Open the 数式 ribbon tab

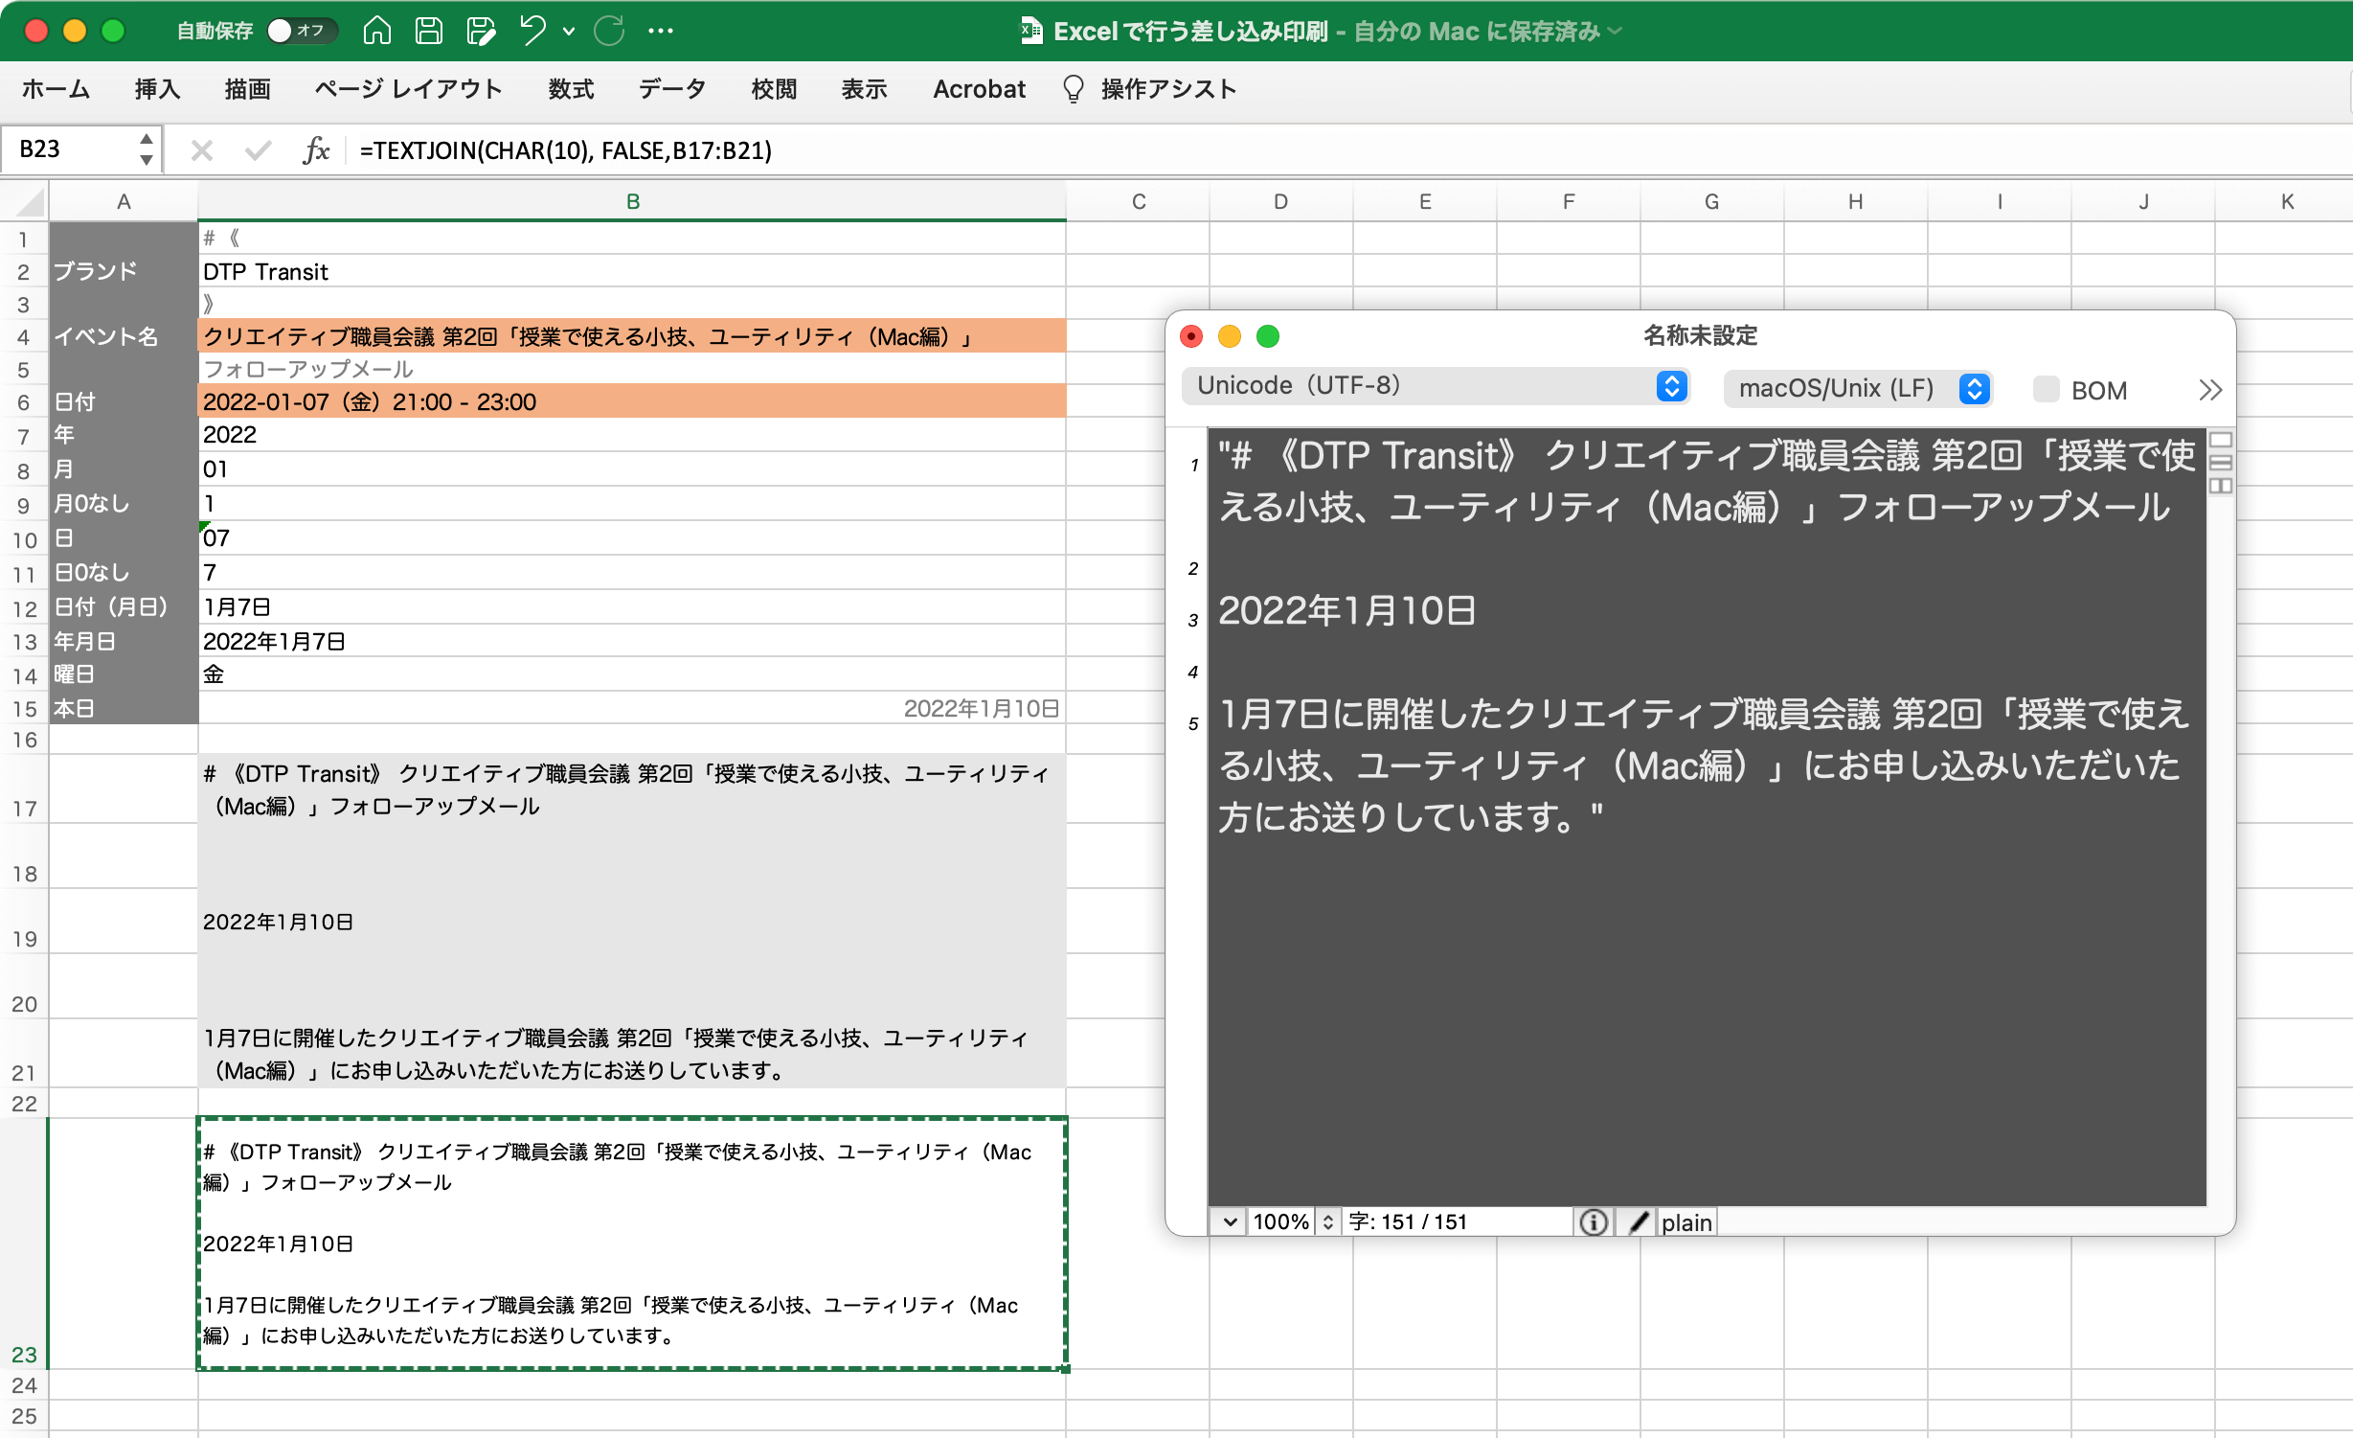coord(572,89)
